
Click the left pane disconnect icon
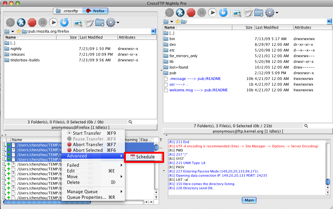point(10,22)
